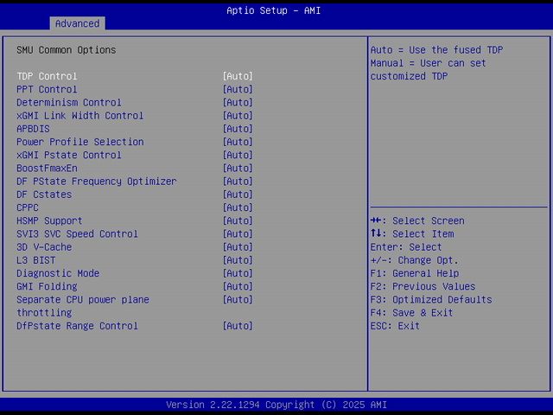Change the L3 BIST Auto value
553x415 pixels.
tap(238, 260)
